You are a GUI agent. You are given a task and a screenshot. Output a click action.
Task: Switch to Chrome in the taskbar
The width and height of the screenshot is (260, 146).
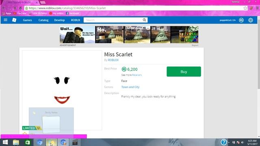pyautogui.click(x=39, y=142)
